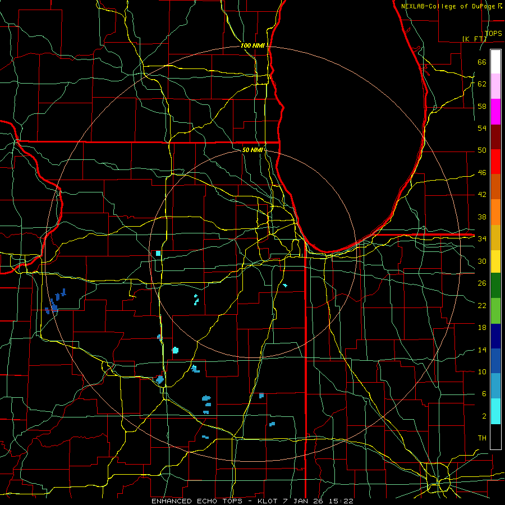Viewport: 505px width, 505px height.
Task: Click the dark orange legend swatch
Action: 495,187
